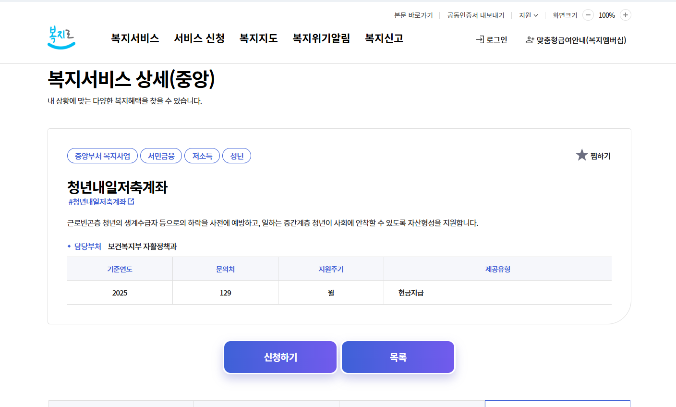Open the 복지서비스 menu
Screen dimensions: 676x407
(x=135, y=38)
